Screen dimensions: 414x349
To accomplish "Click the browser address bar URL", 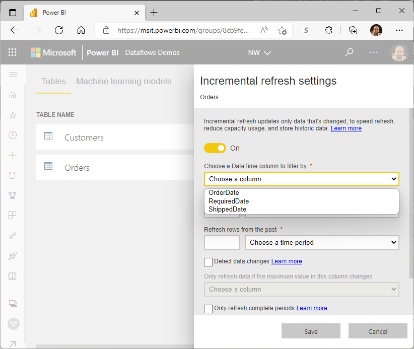I will pos(183,30).
